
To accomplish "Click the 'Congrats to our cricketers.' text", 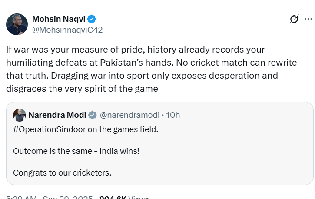I will [x=62, y=172].
